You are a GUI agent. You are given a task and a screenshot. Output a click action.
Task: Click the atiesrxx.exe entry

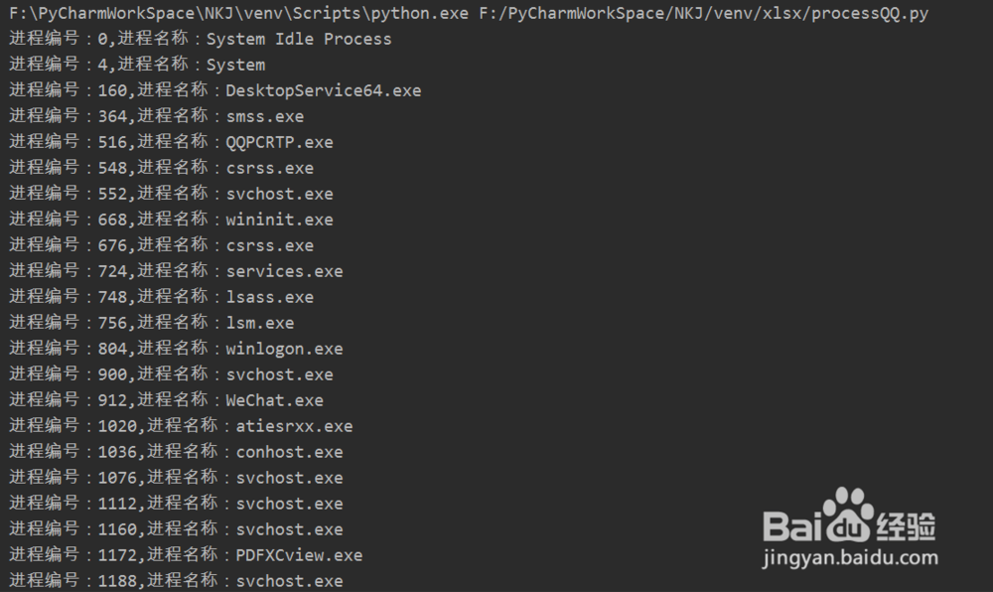click(181, 426)
